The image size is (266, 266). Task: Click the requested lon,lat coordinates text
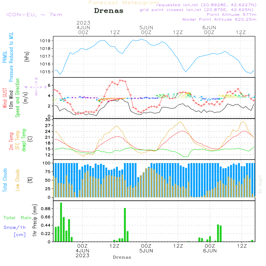click(x=206, y=5)
